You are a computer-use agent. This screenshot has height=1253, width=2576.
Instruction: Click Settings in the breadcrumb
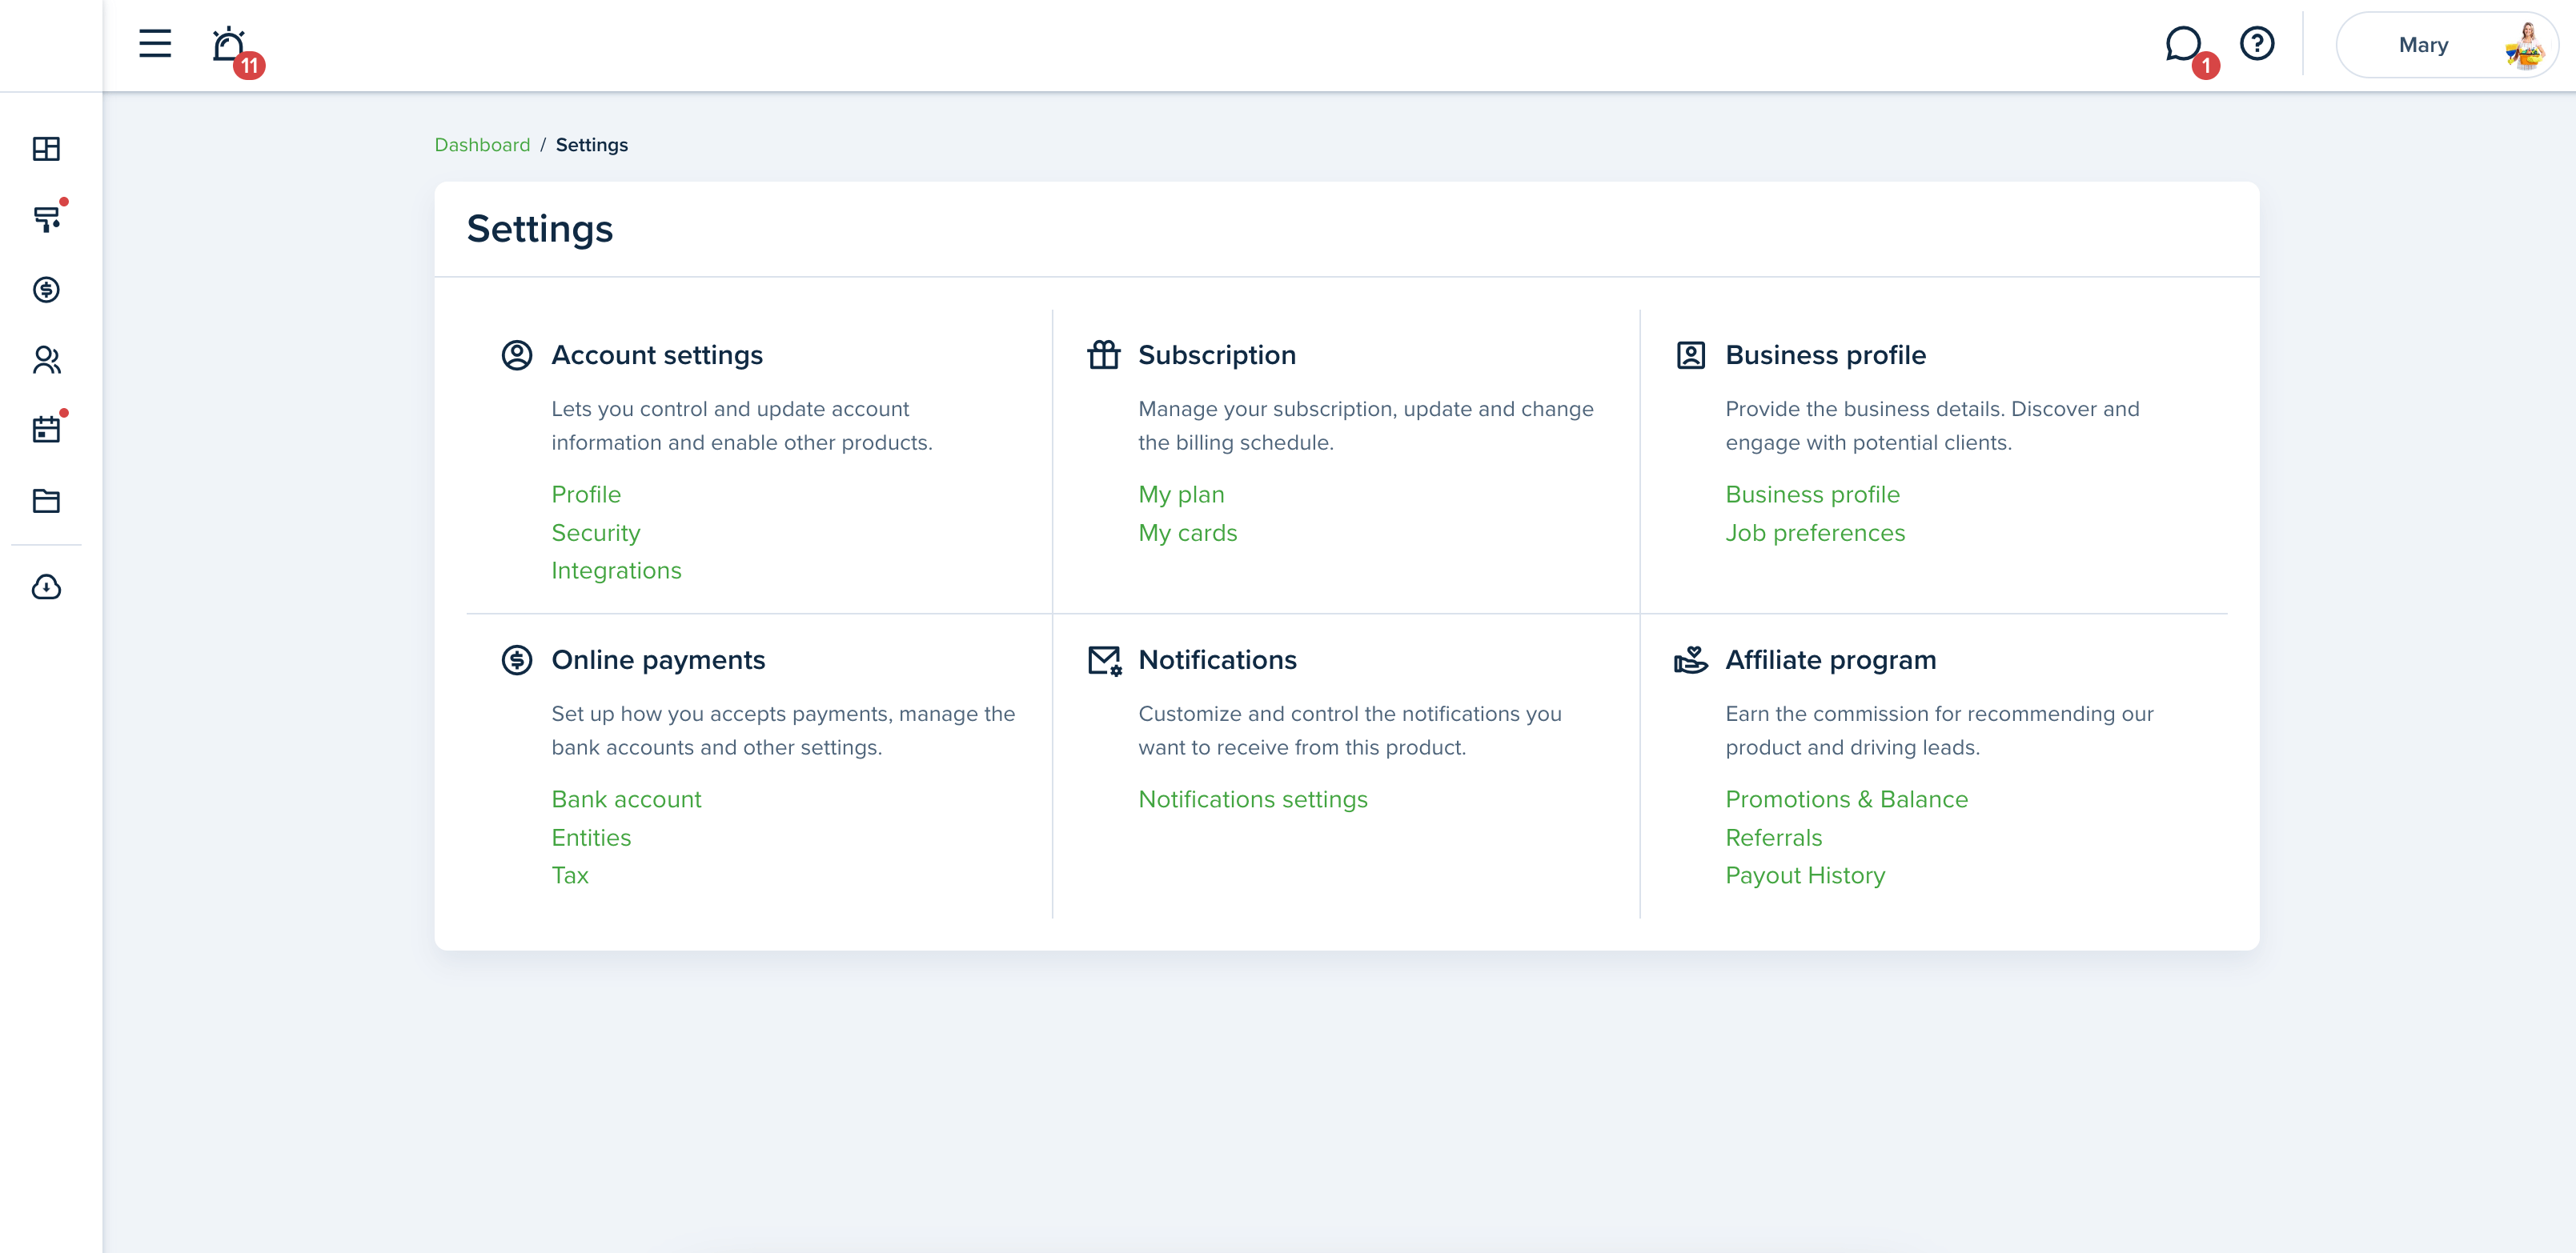tap(592, 145)
